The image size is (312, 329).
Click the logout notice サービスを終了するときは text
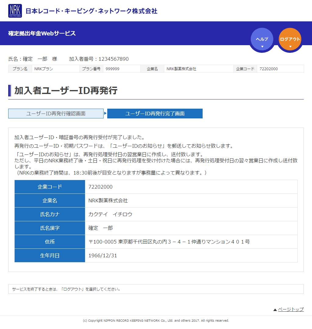tap(66, 289)
